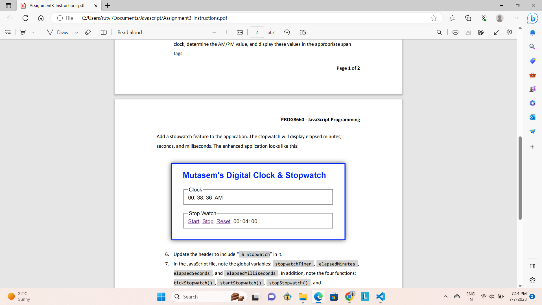Add this page to favorites
Image resolution: width=542 pixels, height=305 pixels.
pyautogui.click(x=434, y=18)
